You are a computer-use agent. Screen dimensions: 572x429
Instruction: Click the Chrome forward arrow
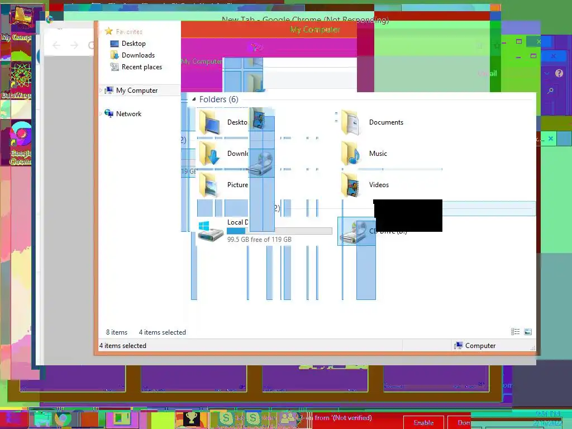(x=74, y=45)
